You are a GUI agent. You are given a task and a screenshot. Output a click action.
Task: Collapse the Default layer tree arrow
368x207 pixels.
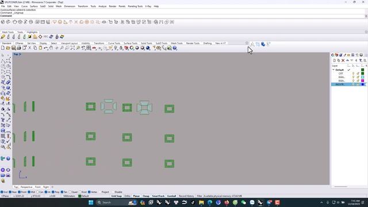click(333, 70)
